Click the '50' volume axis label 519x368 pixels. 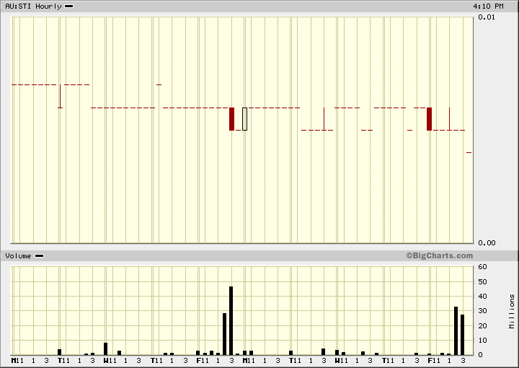pyautogui.click(x=482, y=282)
